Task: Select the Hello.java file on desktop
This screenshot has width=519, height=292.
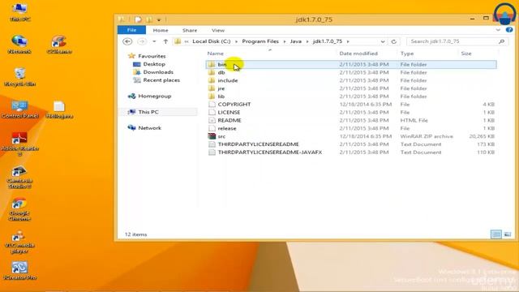Action: tap(59, 109)
